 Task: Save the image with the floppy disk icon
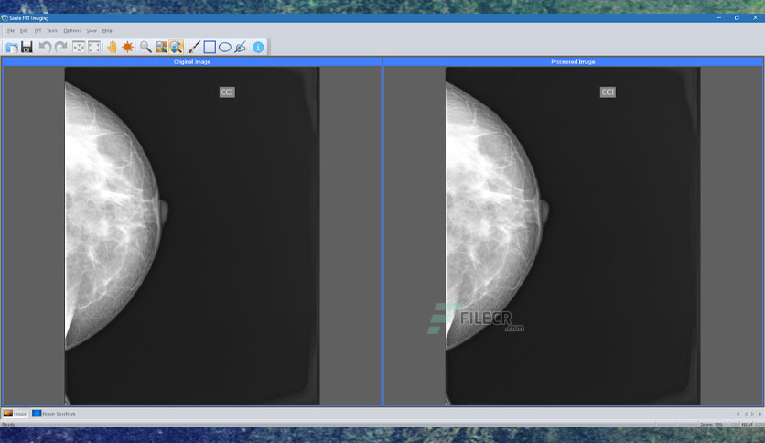[27, 47]
